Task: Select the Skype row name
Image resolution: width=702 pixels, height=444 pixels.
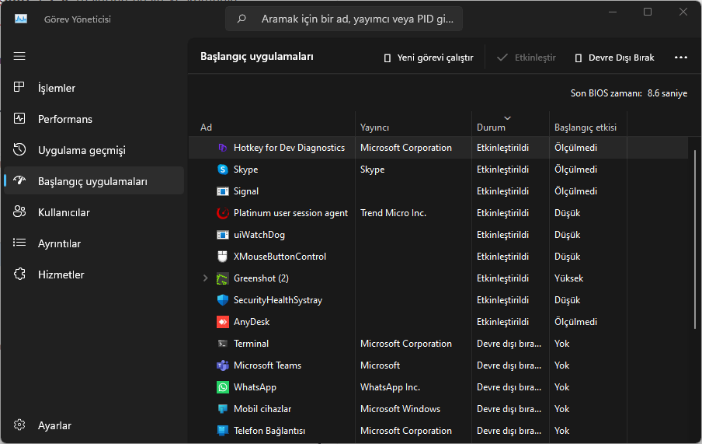Action: click(x=246, y=170)
